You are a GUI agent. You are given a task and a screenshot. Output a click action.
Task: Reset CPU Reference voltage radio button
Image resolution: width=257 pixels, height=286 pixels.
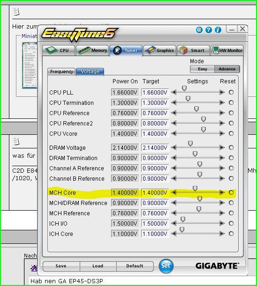pyautogui.click(x=231, y=113)
